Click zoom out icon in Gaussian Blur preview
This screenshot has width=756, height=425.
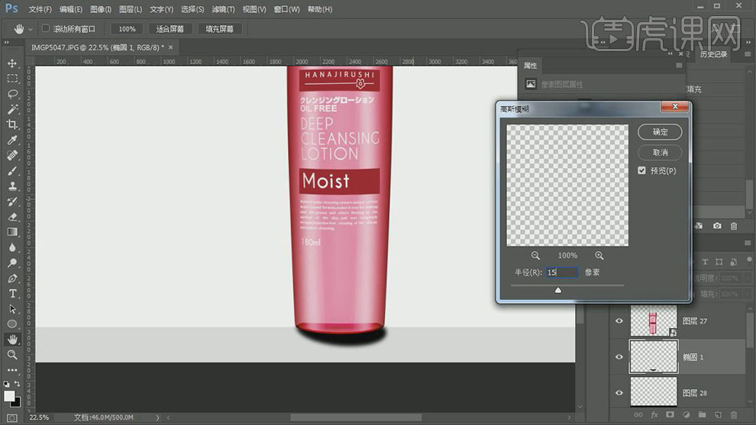(x=535, y=256)
